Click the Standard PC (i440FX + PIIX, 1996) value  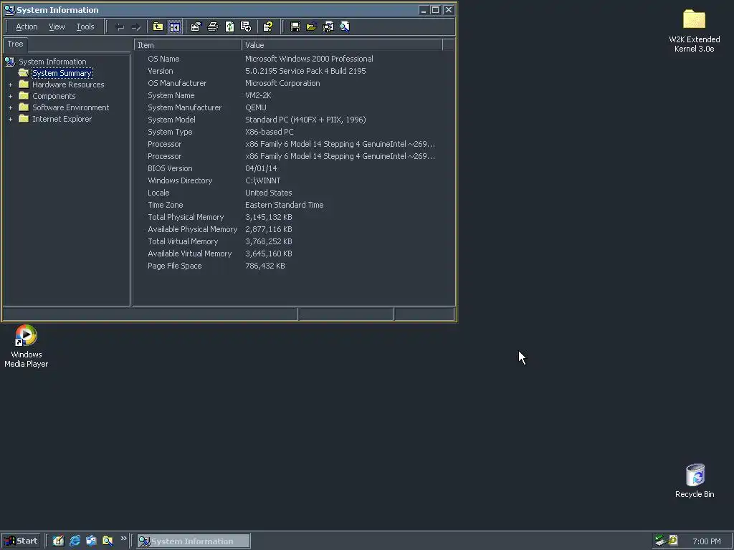(305, 120)
